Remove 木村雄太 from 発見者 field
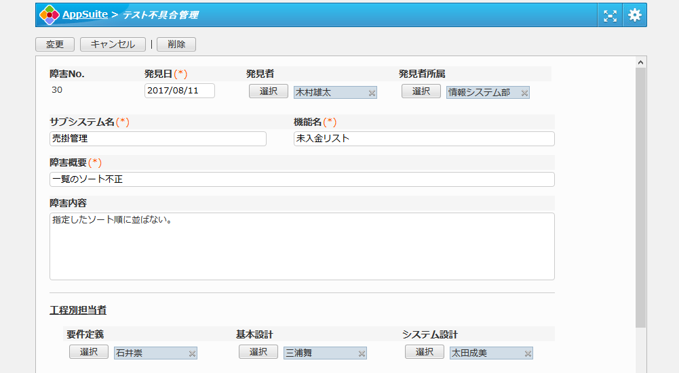Screen dimensions: 679x373 [372, 93]
